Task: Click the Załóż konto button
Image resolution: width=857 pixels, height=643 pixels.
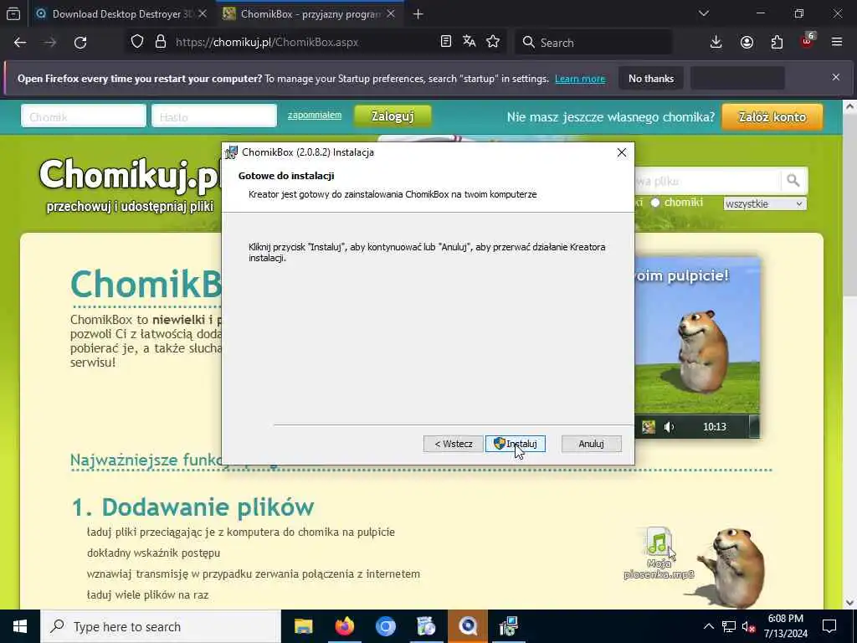Action: [x=772, y=116]
